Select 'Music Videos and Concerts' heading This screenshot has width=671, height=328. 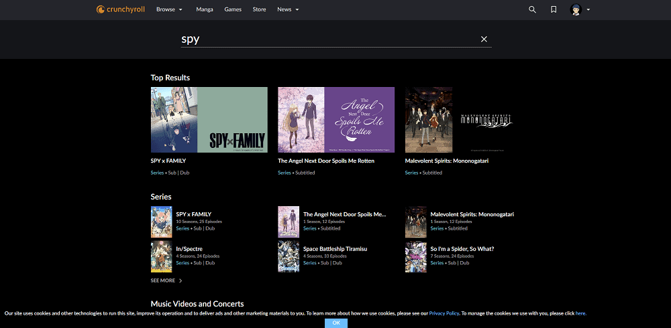pyautogui.click(x=197, y=304)
